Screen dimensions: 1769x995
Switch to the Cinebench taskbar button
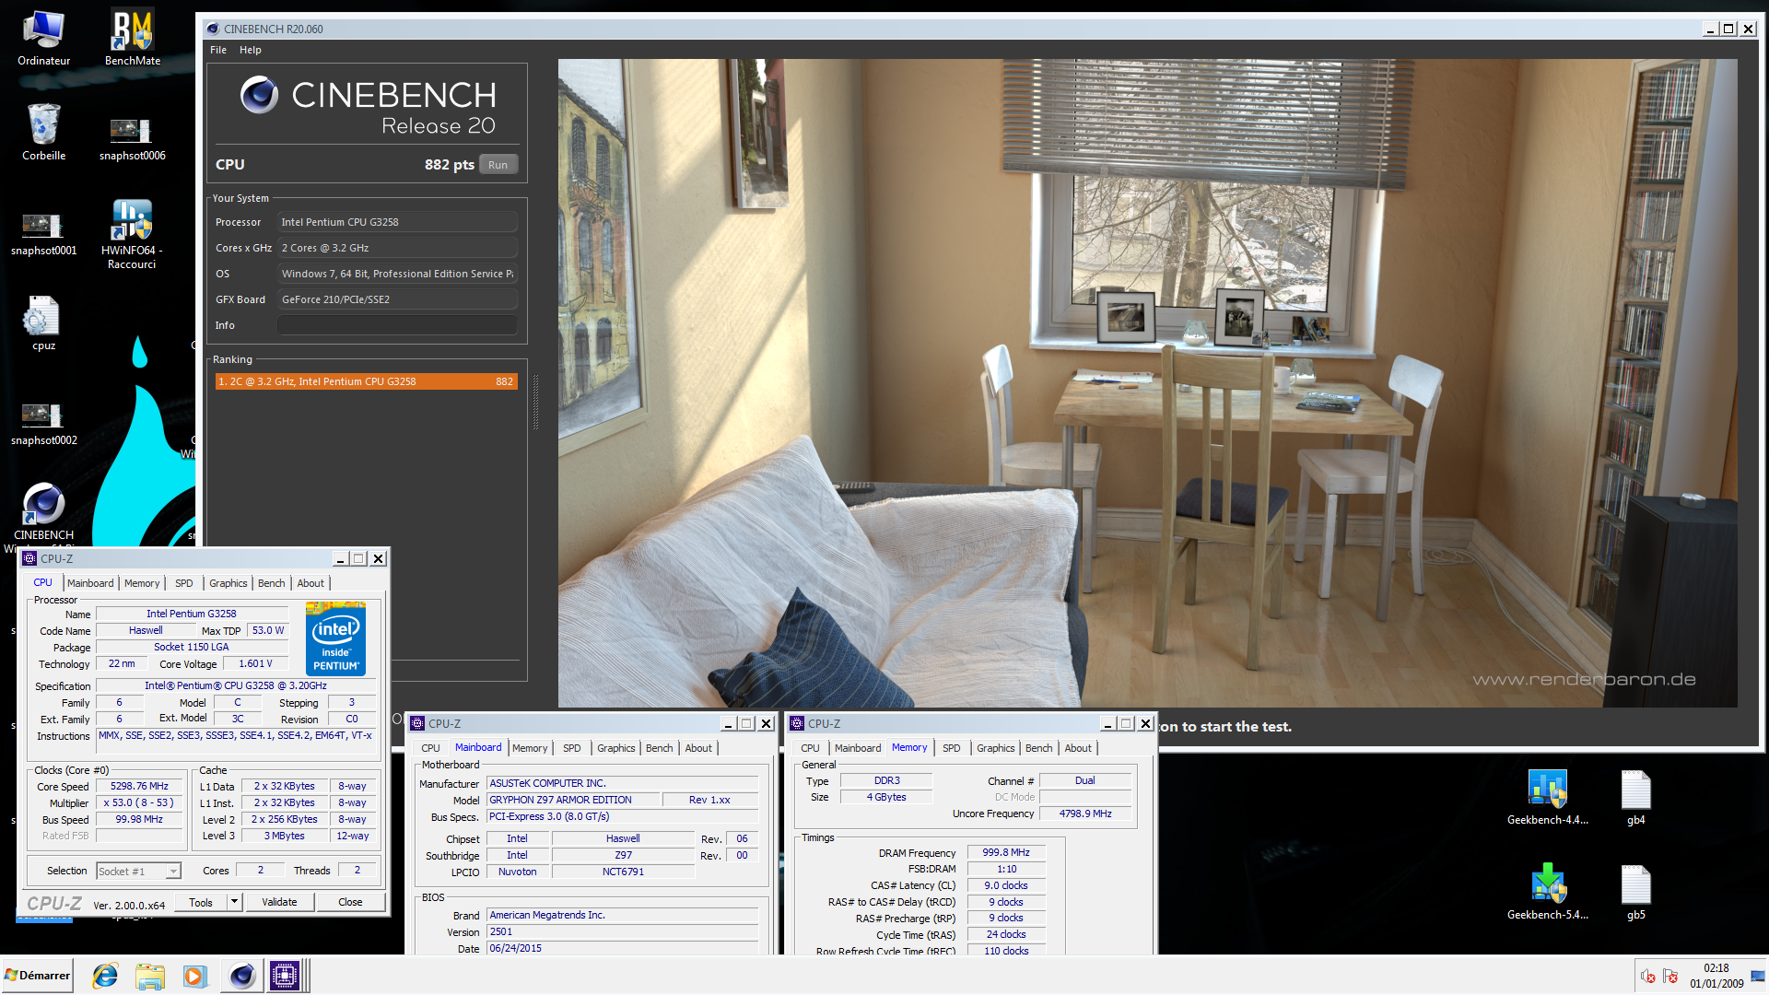(241, 976)
